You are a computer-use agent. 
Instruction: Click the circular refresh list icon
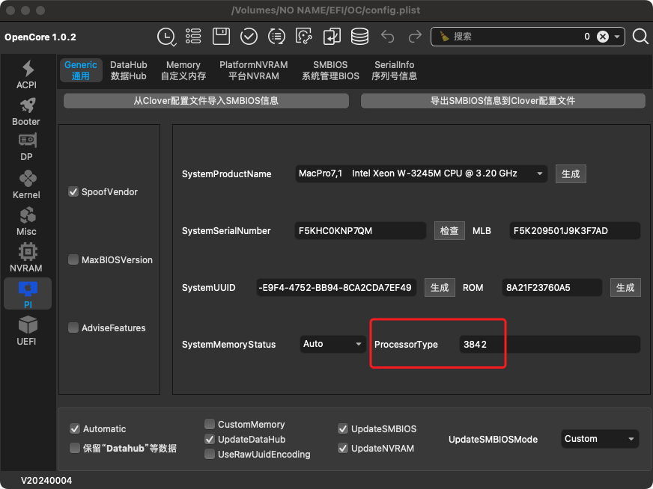click(276, 36)
